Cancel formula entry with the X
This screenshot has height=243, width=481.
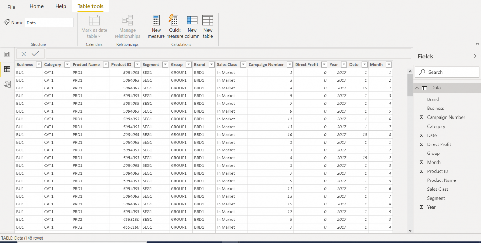(23, 53)
